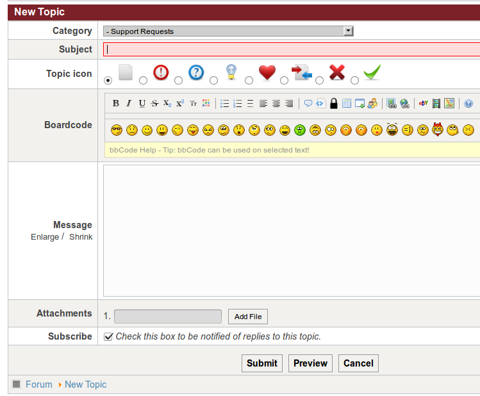The width and height of the screenshot is (480, 396).
Task: Insert an image link
Action: click(391, 103)
